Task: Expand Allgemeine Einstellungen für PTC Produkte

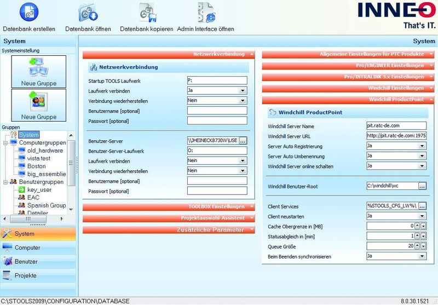Action: pyautogui.click(x=348, y=54)
